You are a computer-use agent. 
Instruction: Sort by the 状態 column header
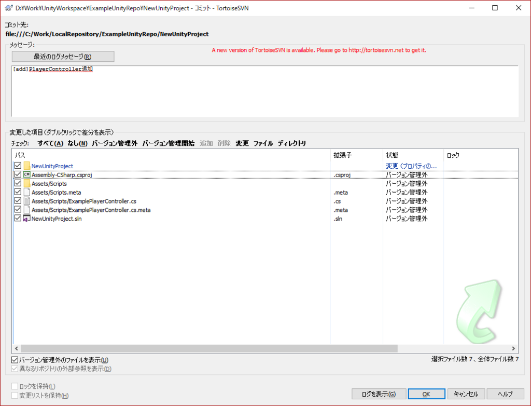point(413,155)
